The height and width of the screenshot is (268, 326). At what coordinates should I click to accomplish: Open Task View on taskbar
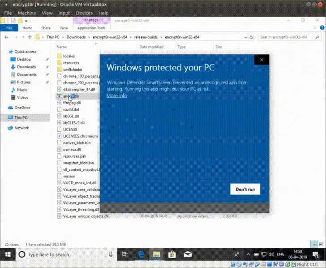[x=125, y=255]
